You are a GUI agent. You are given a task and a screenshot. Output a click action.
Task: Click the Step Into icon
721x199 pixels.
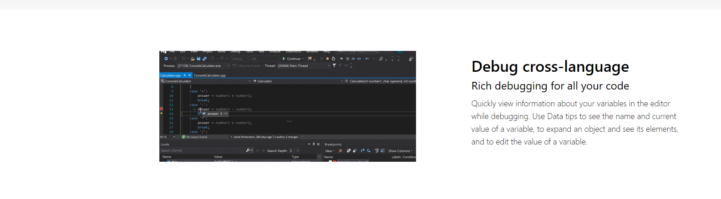[347, 59]
